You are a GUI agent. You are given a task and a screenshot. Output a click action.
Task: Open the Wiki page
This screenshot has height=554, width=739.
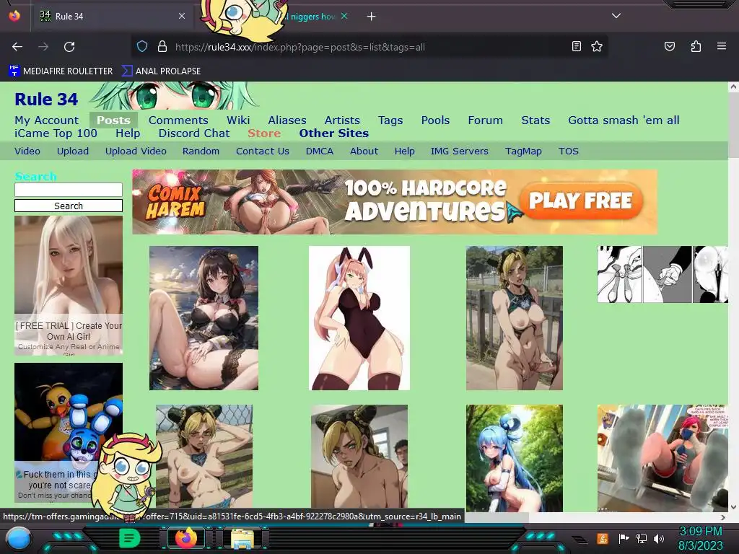[x=238, y=120]
